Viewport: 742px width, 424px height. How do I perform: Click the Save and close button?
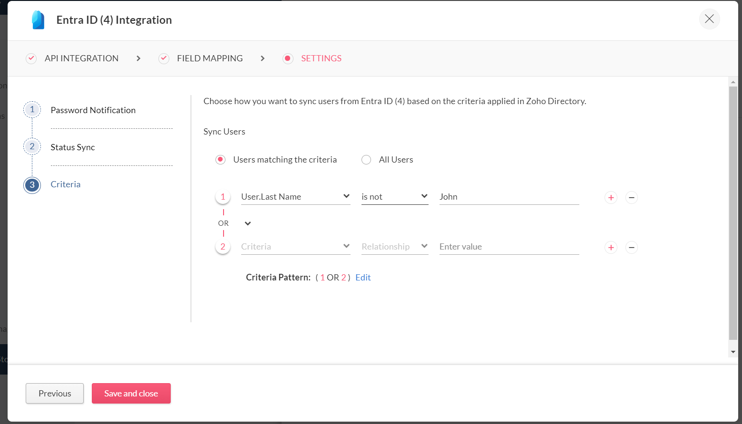(131, 394)
